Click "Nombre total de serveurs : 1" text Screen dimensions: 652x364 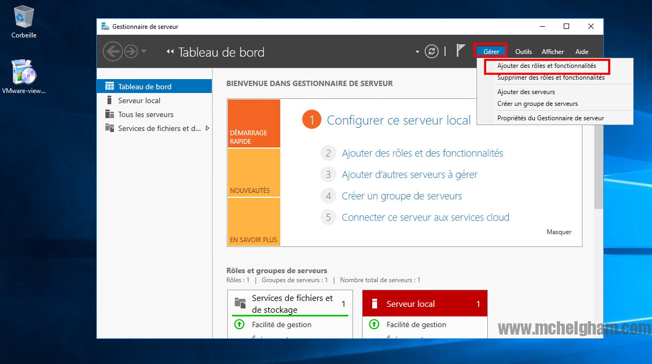pos(380,280)
